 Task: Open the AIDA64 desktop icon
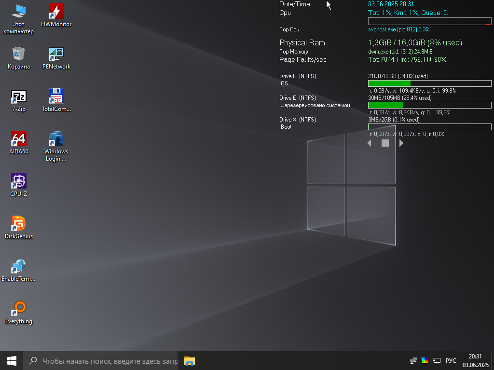[x=19, y=139]
